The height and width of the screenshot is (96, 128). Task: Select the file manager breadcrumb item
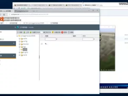[54, 23]
